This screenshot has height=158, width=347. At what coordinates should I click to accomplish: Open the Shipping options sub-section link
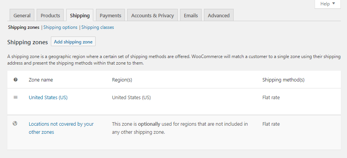point(61,27)
